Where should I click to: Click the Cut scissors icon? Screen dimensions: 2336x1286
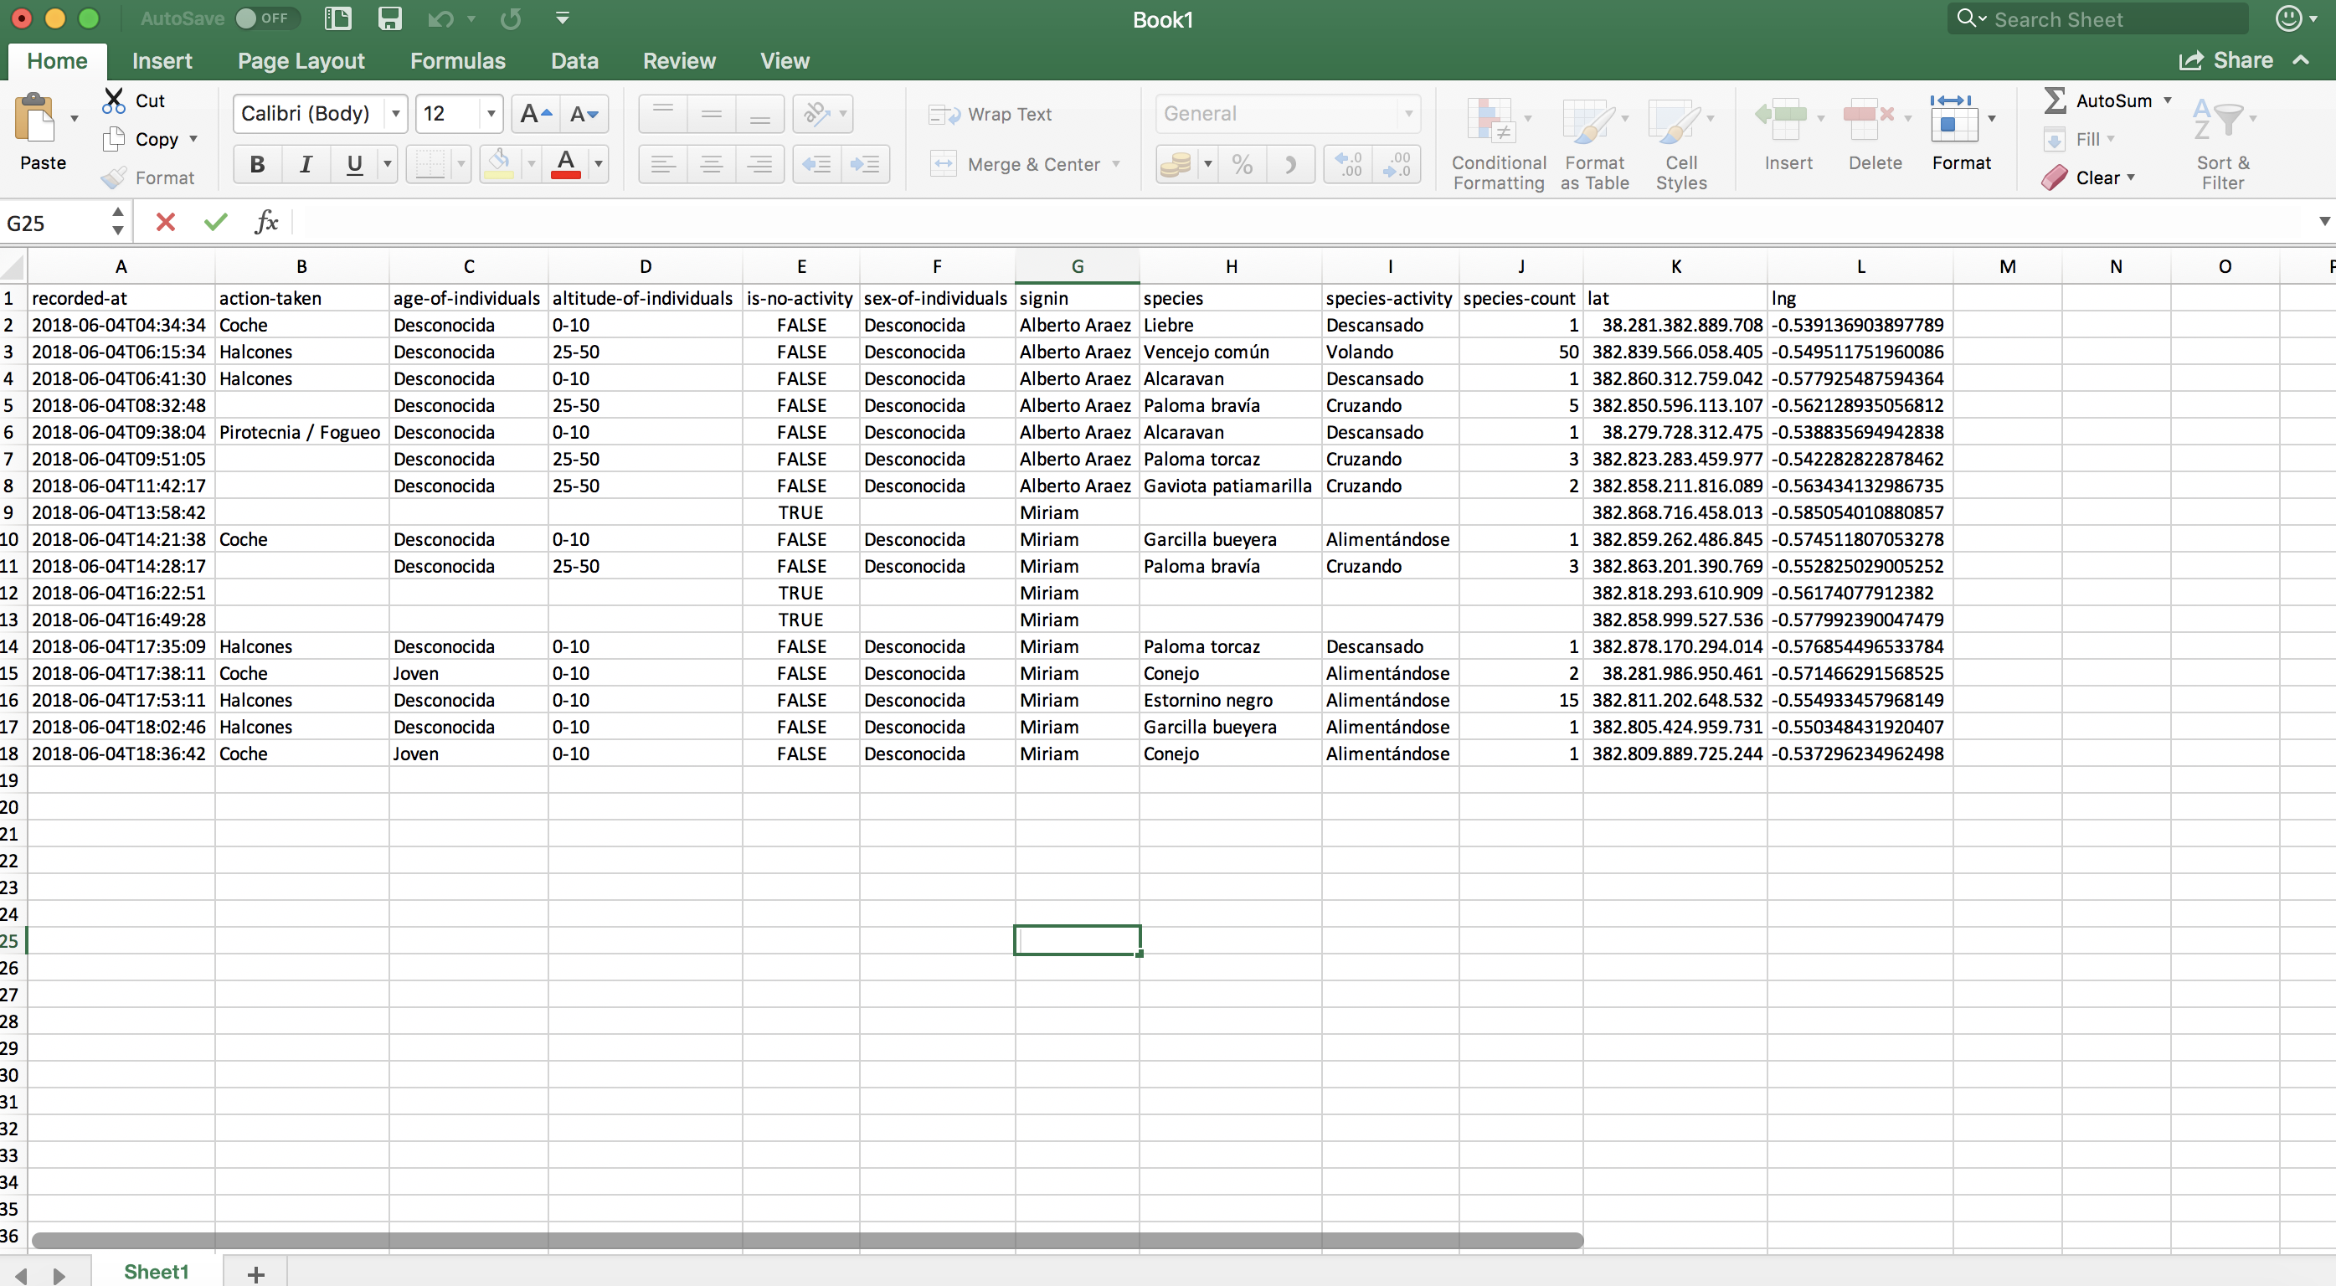(x=113, y=100)
